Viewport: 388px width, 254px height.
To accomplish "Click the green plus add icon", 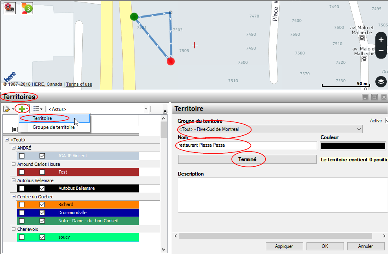I will (20, 109).
